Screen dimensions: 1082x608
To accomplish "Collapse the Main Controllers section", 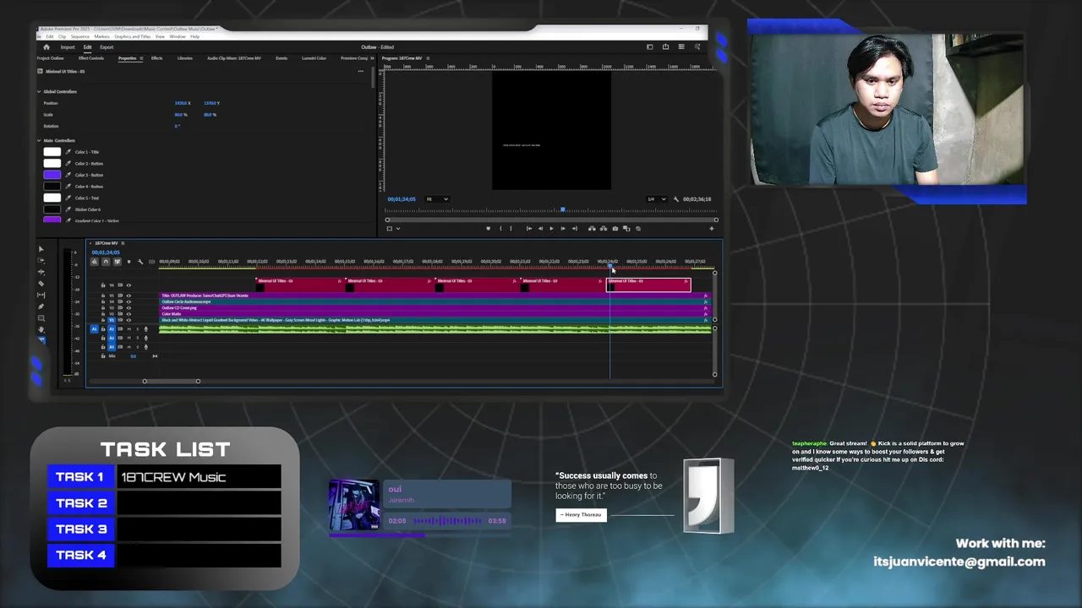I will (39, 140).
